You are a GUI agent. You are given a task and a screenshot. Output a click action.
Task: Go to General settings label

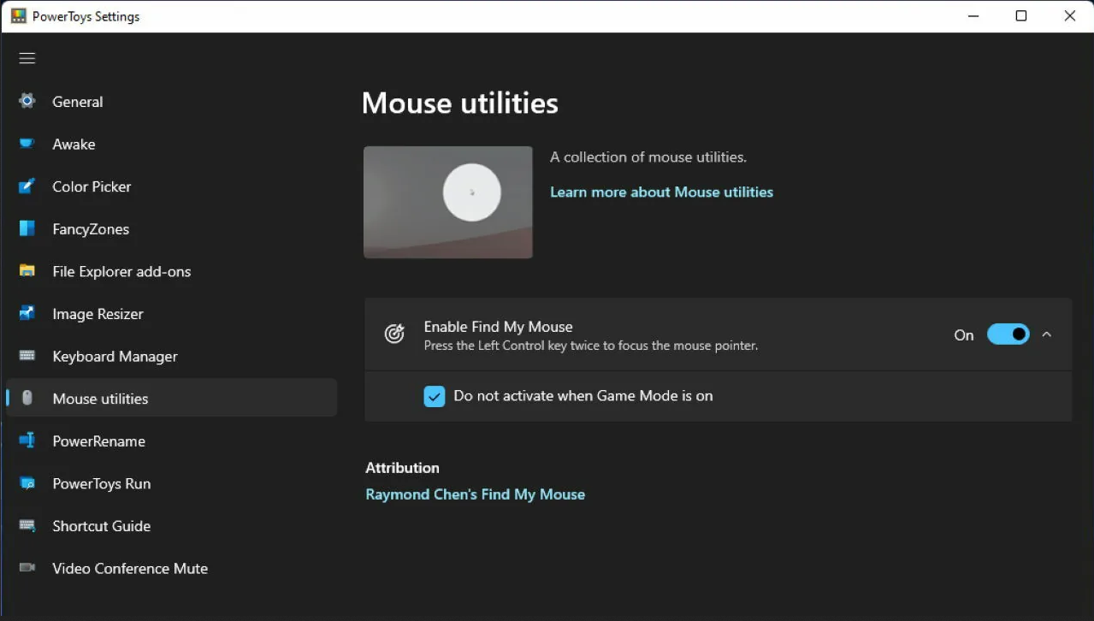[78, 102]
